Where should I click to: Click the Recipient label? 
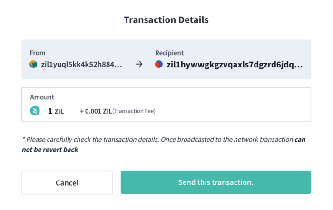pyautogui.click(x=169, y=53)
